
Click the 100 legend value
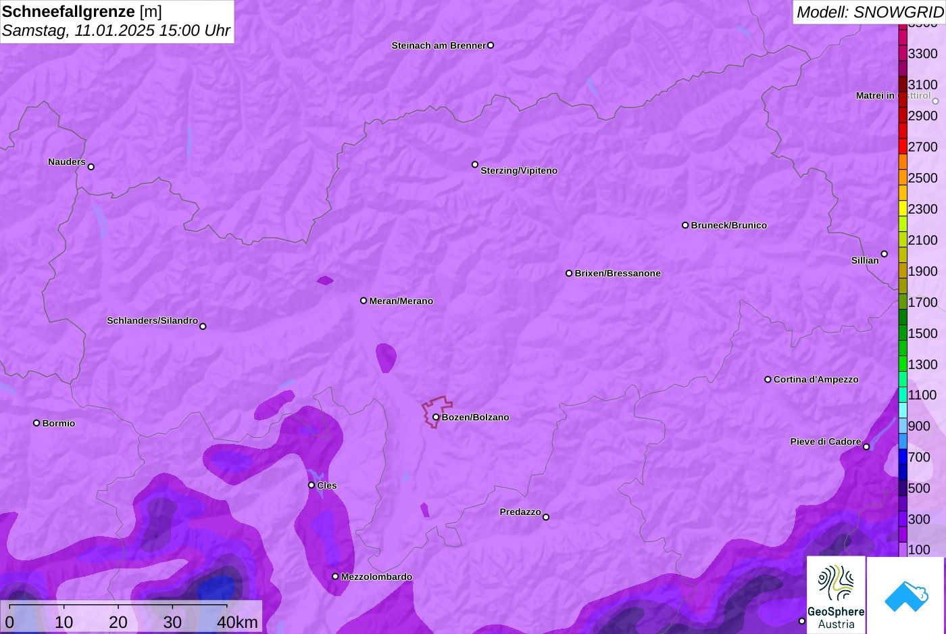919,550
